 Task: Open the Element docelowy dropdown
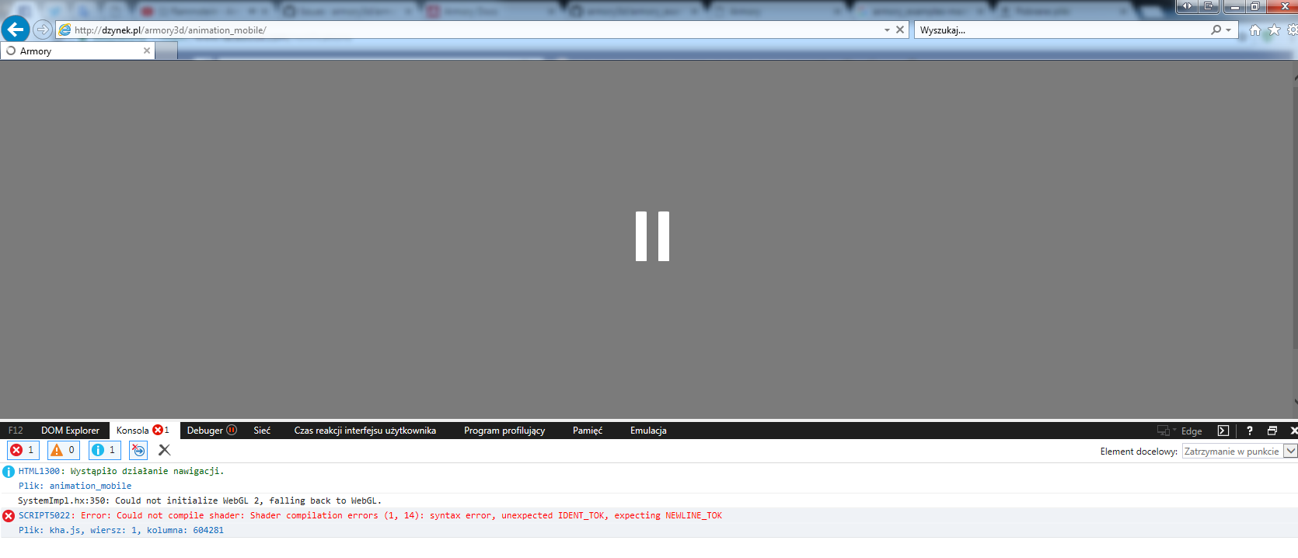pos(1239,451)
